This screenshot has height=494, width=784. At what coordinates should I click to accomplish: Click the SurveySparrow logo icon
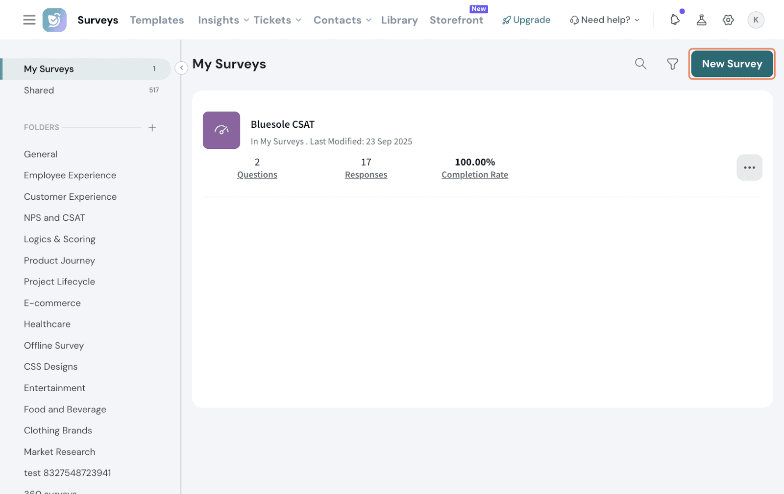tap(54, 20)
